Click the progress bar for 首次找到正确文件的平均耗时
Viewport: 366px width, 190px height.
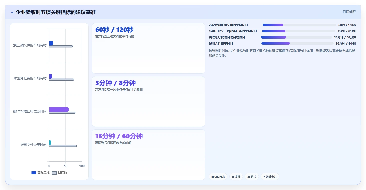299,25
